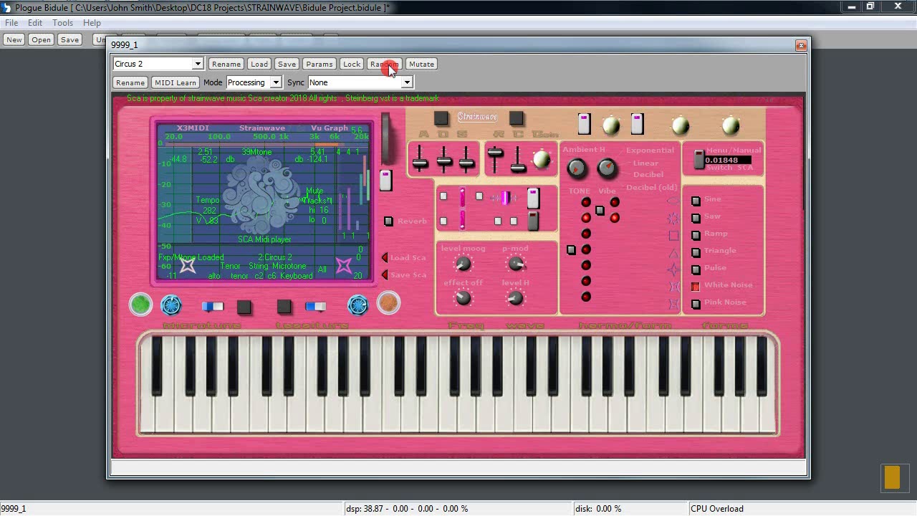Image resolution: width=917 pixels, height=516 pixels.
Task: Close the 9999_1 plugin window
Action: pos(801,45)
